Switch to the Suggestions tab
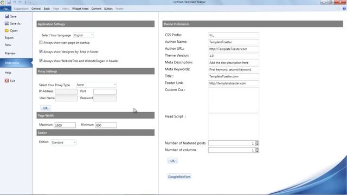The width and height of the screenshot is (347, 195). coord(21,9)
